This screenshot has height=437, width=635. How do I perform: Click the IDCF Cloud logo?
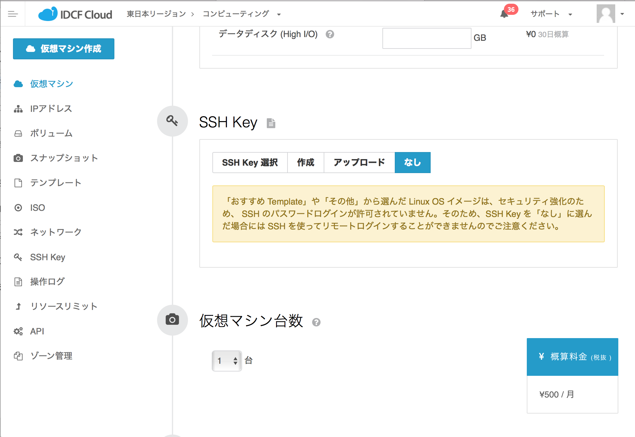[x=75, y=14]
